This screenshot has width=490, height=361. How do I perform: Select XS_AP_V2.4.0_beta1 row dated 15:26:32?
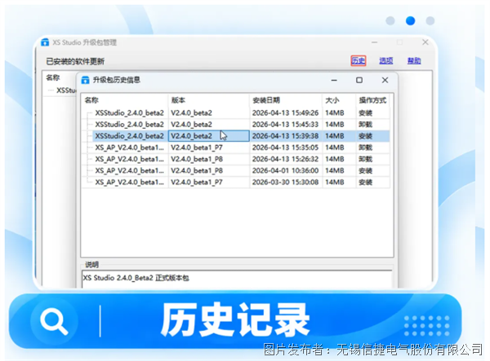[x=236, y=159]
